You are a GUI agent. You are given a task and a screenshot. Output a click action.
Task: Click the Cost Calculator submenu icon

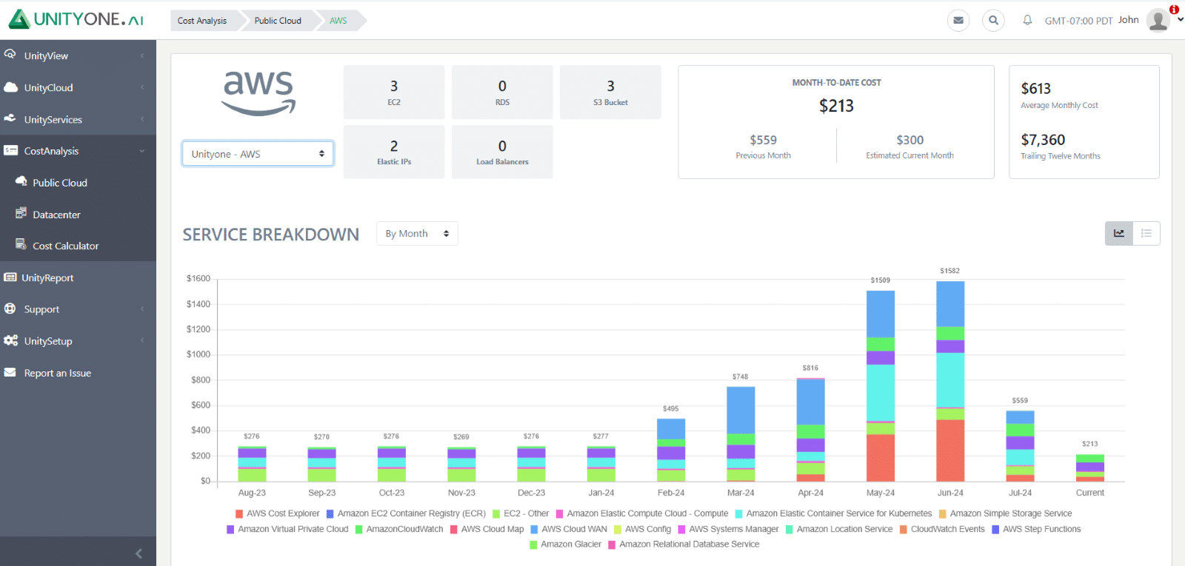[x=21, y=245]
